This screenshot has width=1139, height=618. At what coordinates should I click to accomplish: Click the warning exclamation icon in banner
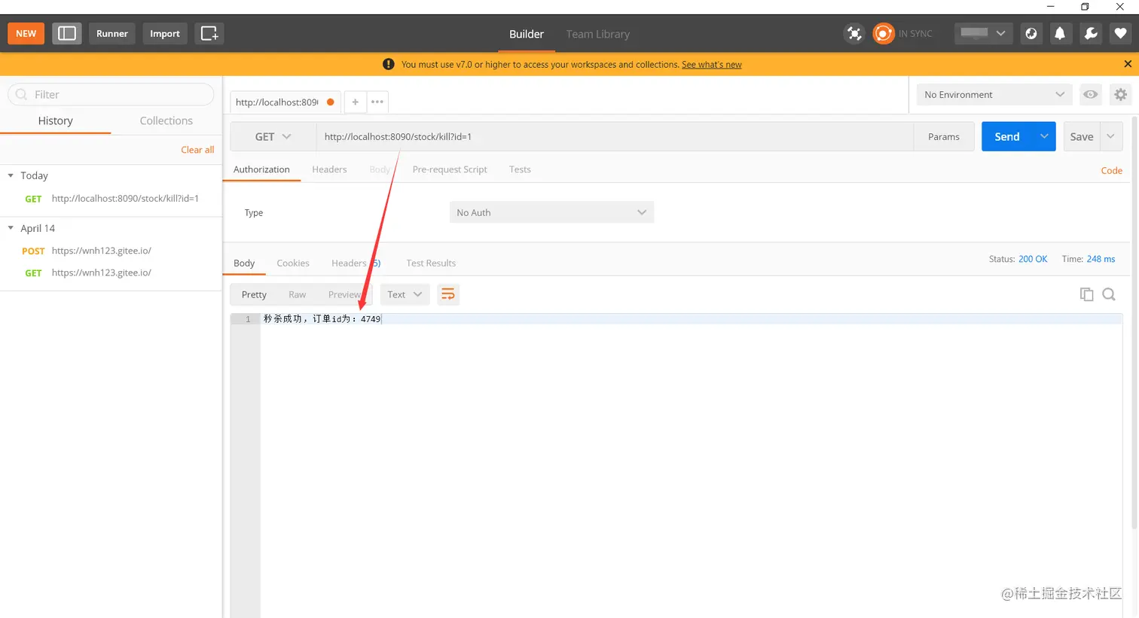coord(389,64)
